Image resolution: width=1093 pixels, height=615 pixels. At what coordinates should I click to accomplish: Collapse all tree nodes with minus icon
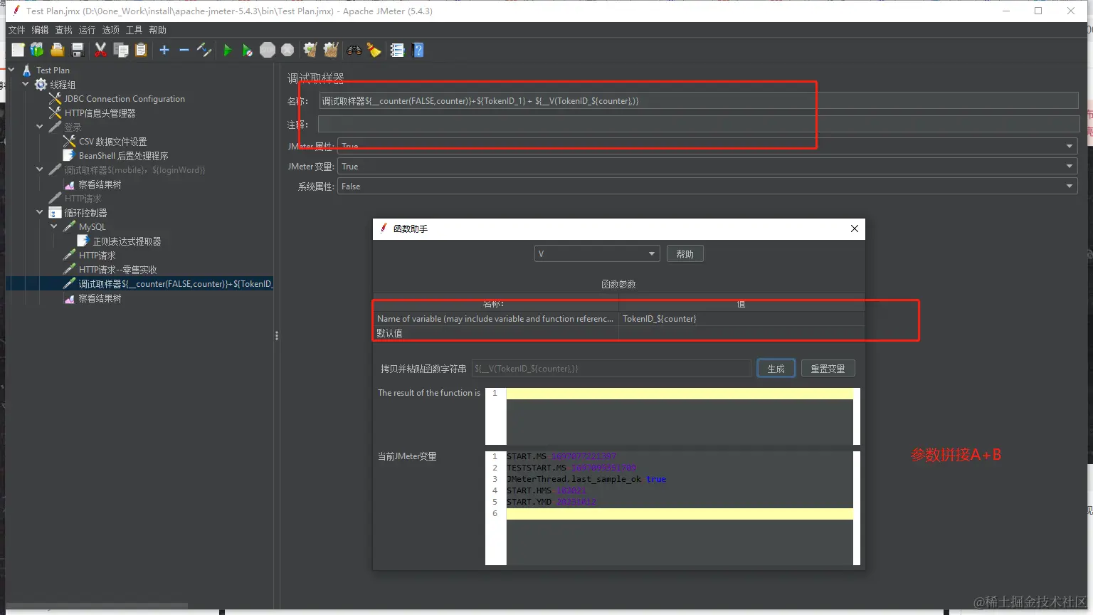point(184,50)
